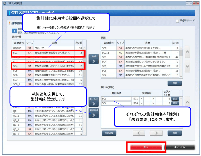Click the right arrow to reorder aggregation axes
201x156 pixels.
156,133
